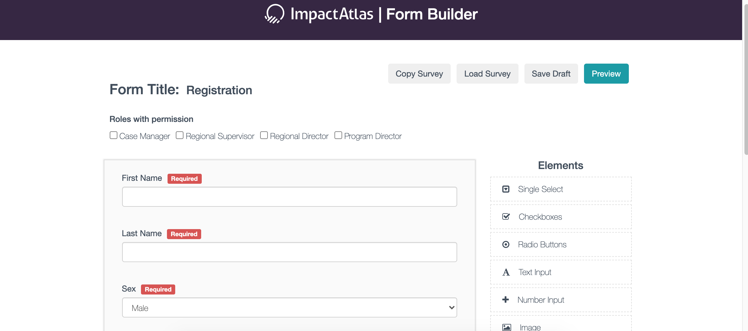Edit the Registration form title text
Screen dimensions: 748x331
pos(219,90)
